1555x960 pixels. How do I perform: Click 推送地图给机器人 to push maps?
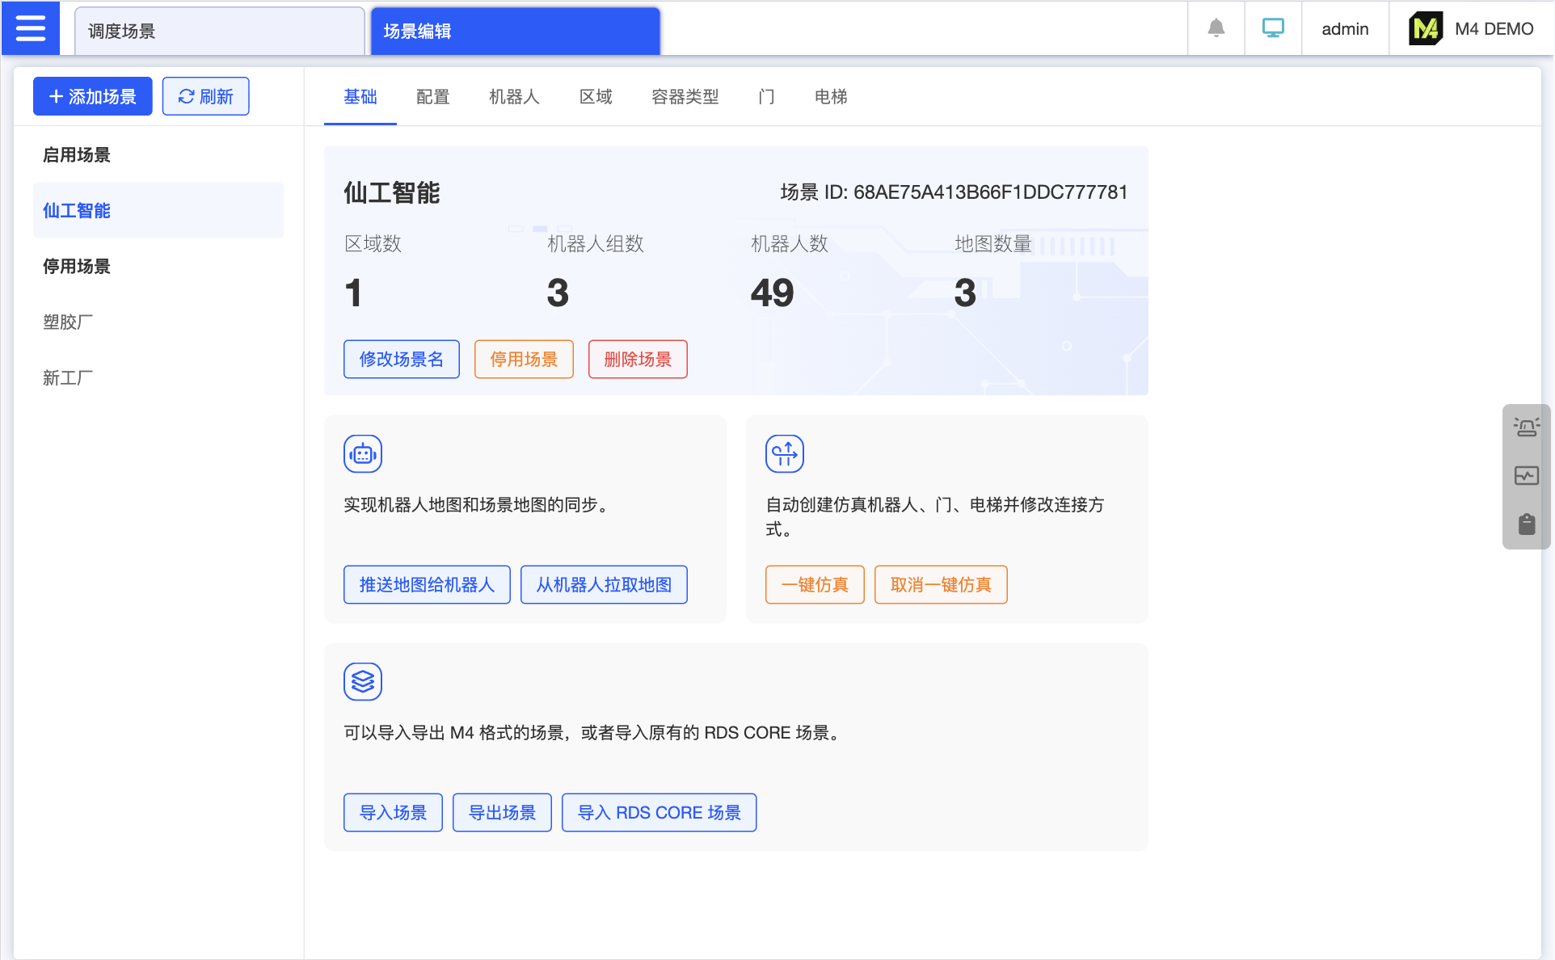(x=426, y=584)
